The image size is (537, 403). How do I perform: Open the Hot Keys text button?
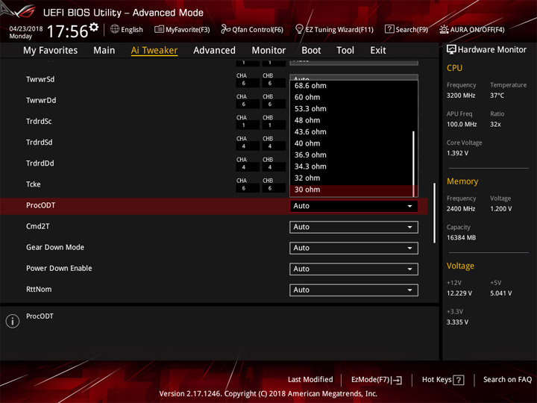(436, 380)
